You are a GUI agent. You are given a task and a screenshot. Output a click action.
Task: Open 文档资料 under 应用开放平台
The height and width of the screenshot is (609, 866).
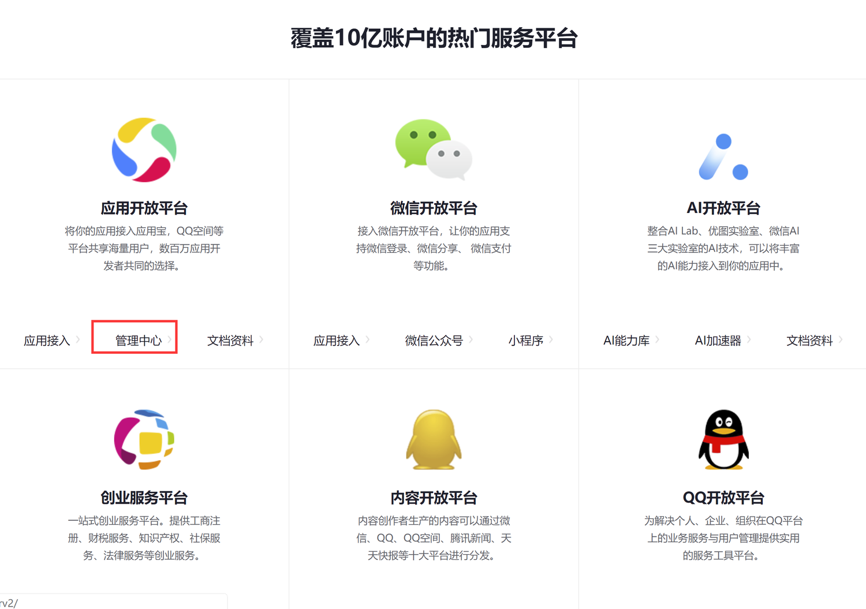click(x=230, y=341)
